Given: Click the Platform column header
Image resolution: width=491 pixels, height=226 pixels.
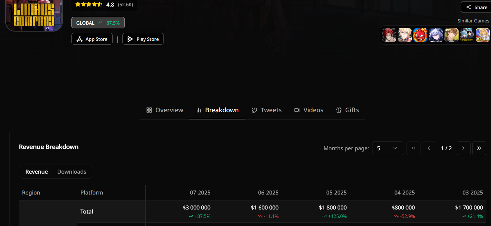Looking at the screenshot, I should point(92,193).
